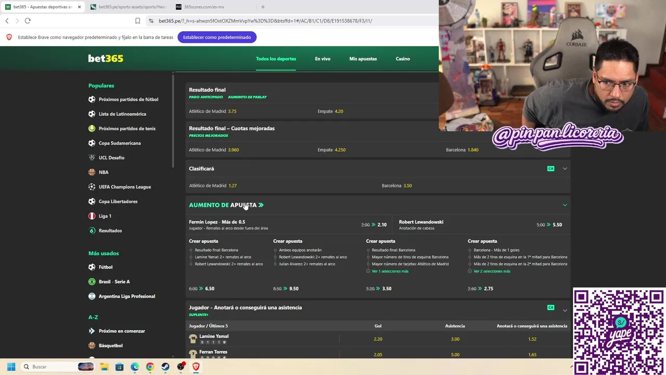The height and width of the screenshot is (375, 666).
Task: Click Establecer como predeterminado button
Action: [217, 37]
